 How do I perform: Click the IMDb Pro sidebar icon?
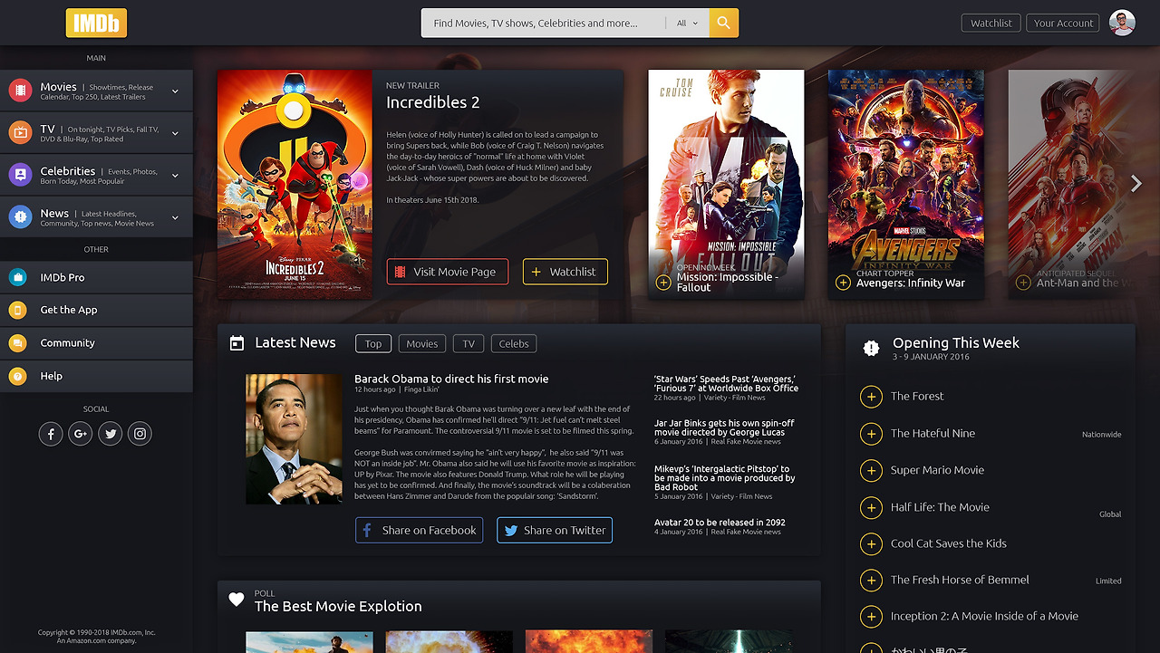17,277
